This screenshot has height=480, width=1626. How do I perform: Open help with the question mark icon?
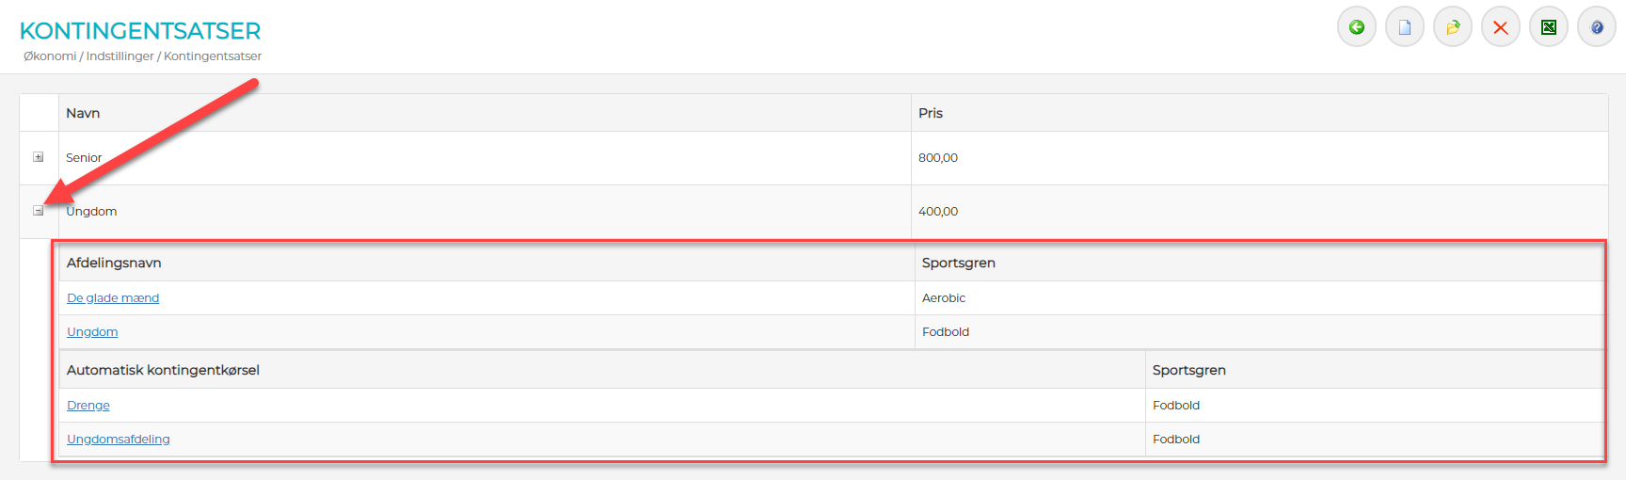1596,27
